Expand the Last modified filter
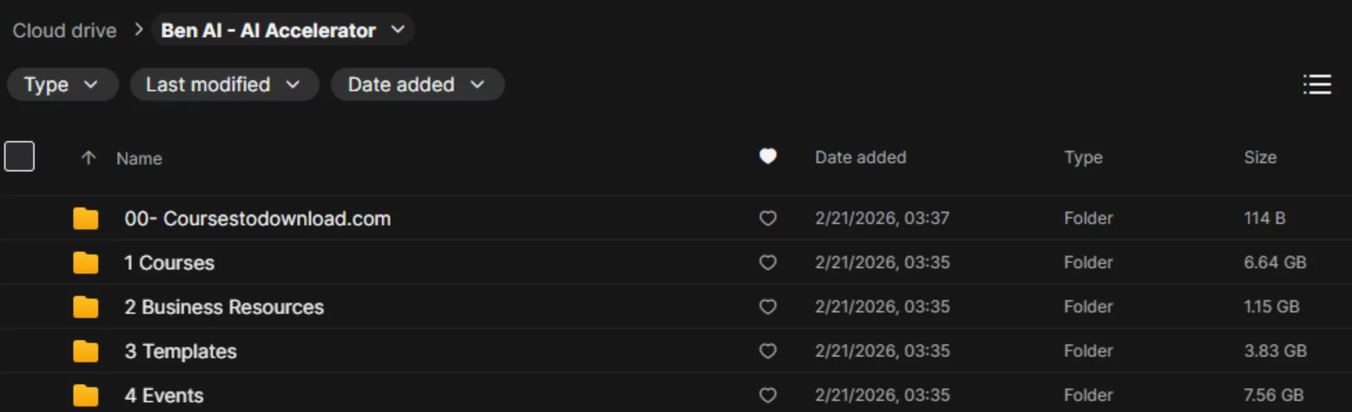Image resolution: width=1352 pixels, height=412 pixels. point(223,84)
